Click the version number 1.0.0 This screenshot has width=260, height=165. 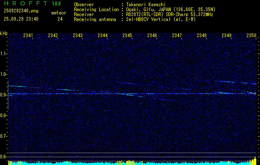56,3
